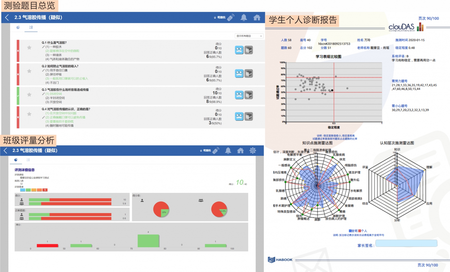Click remote control icon in top header
The width and height of the screenshot is (450, 272).
coord(231,17)
